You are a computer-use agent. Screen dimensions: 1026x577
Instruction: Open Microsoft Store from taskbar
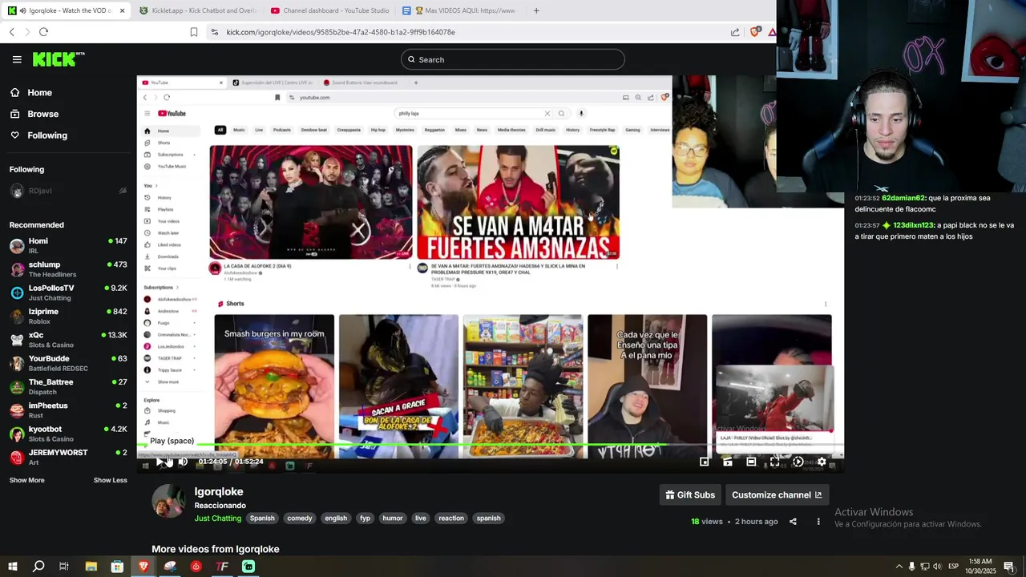coord(117,567)
